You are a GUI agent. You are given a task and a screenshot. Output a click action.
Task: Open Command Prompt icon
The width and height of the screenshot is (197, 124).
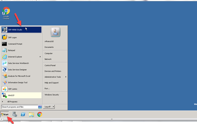point(4,44)
